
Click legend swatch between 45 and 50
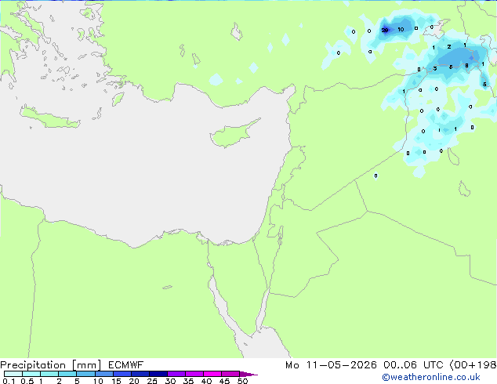point(230,374)
